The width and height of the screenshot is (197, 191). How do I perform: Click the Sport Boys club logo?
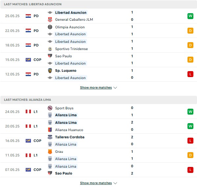[x=50, y=108]
